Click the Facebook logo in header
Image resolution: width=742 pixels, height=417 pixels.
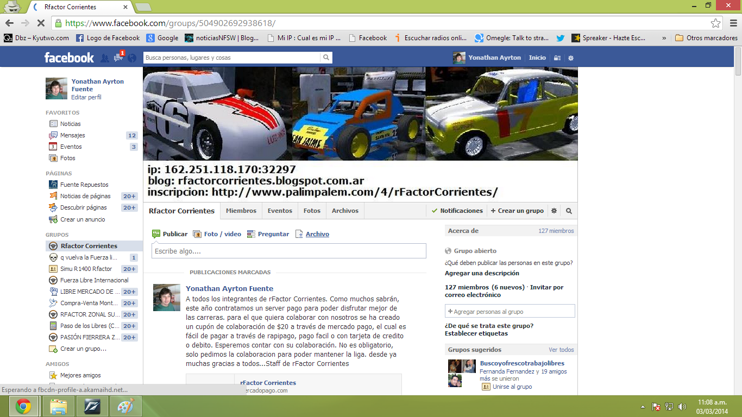[x=69, y=58]
